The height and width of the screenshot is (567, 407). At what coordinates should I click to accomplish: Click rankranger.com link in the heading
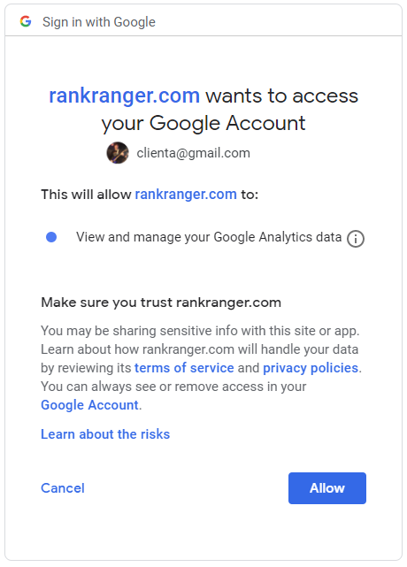[124, 96]
